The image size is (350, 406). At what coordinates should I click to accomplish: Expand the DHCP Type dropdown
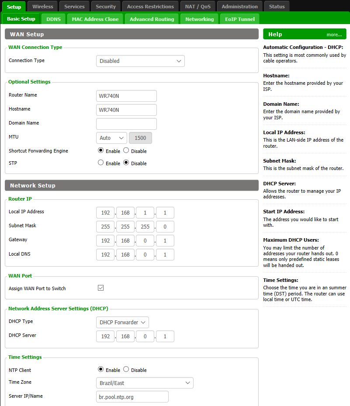pyautogui.click(x=122, y=323)
